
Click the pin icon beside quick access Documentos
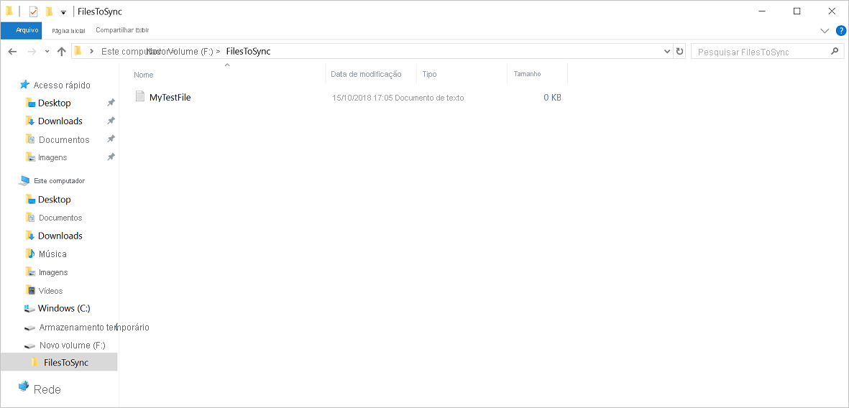[111, 139]
